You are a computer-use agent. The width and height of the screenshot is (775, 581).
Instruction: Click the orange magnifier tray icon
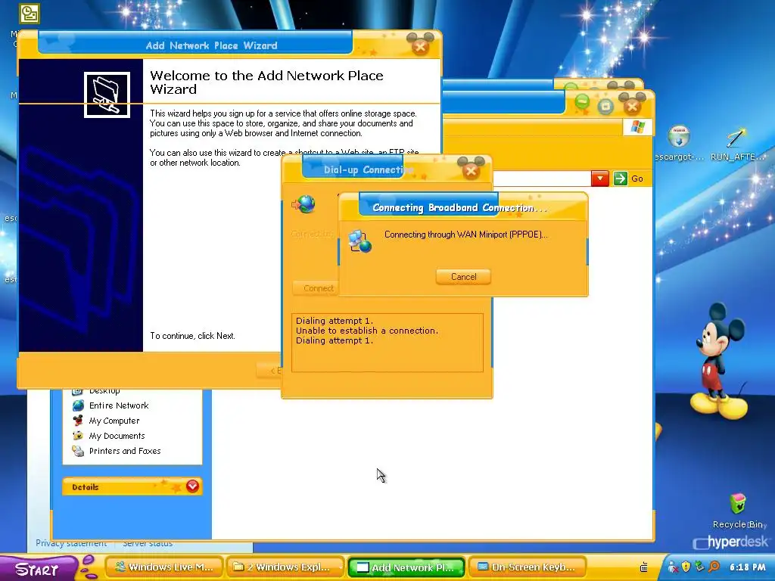pyautogui.click(x=714, y=567)
